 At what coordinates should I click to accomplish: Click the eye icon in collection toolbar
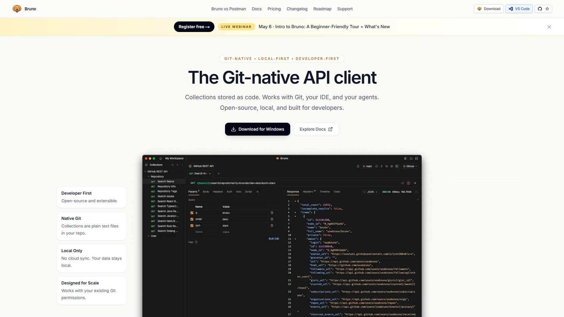tap(387, 166)
